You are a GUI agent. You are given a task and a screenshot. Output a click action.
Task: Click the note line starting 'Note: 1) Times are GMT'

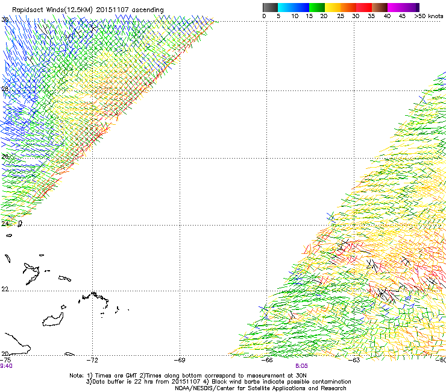coord(187,376)
